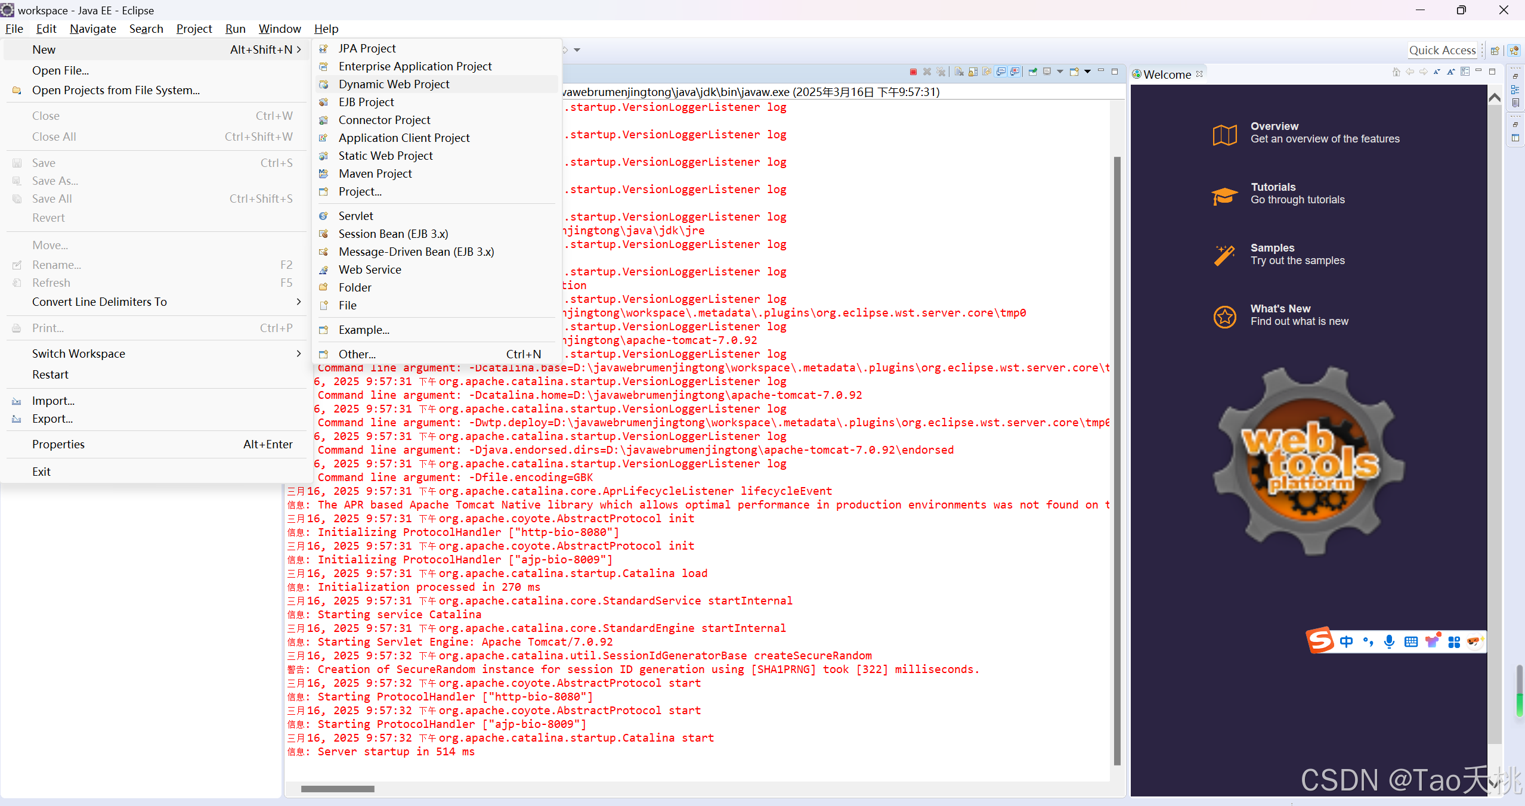The height and width of the screenshot is (806, 1525).
Task: Click the console horizontal scrollbar thumb
Action: click(x=338, y=789)
